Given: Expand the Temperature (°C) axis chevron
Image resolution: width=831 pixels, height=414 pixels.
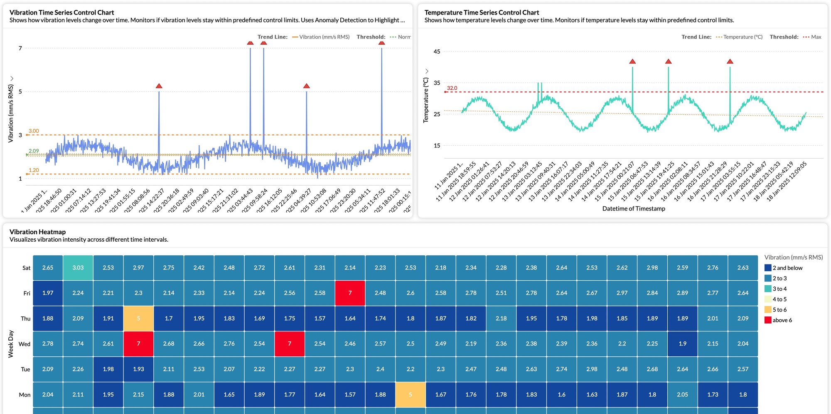Looking at the screenshot, I should click(426, 71).
